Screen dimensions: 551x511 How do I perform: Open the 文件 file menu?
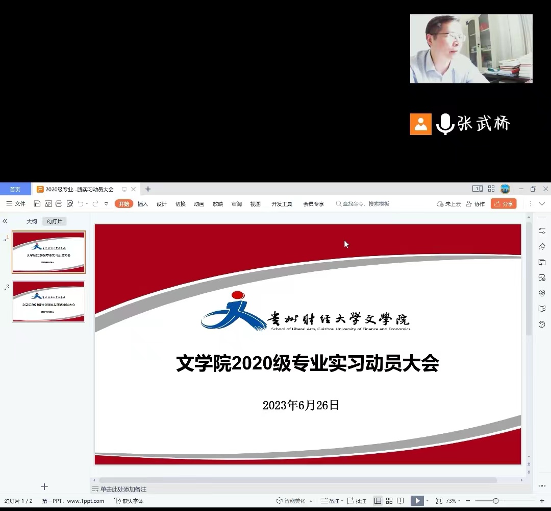click(16, 204)
